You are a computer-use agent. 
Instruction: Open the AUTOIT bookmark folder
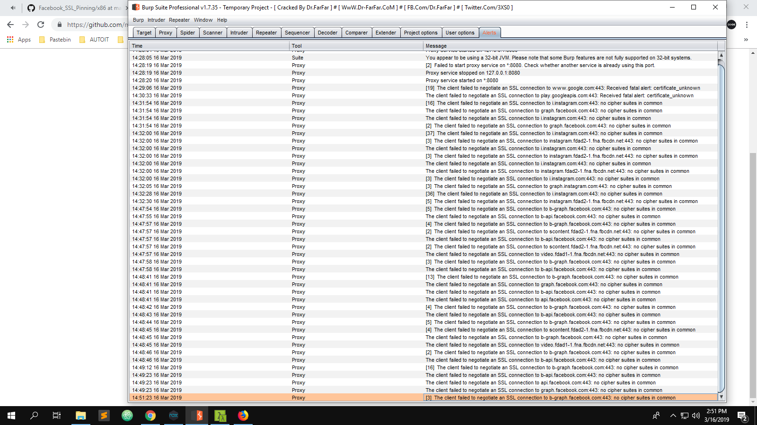(94, 40)
